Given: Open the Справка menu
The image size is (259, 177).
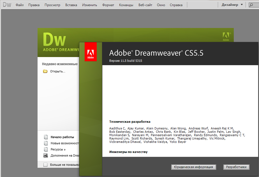Looking at the screenshot, I should tap(176, 5).
